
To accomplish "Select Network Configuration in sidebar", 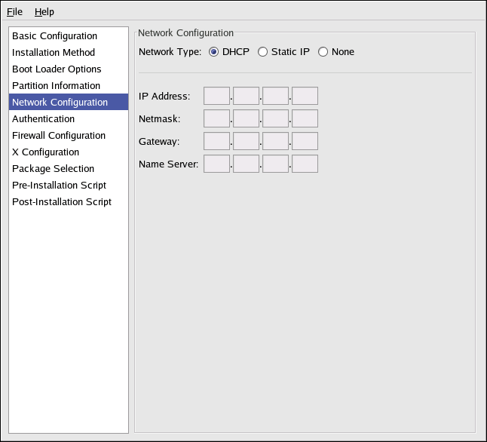I will [x=60, y=103].
